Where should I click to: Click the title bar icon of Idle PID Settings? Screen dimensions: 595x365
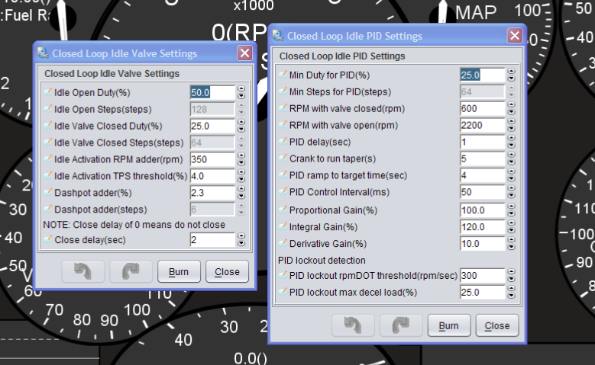point(278,36)
